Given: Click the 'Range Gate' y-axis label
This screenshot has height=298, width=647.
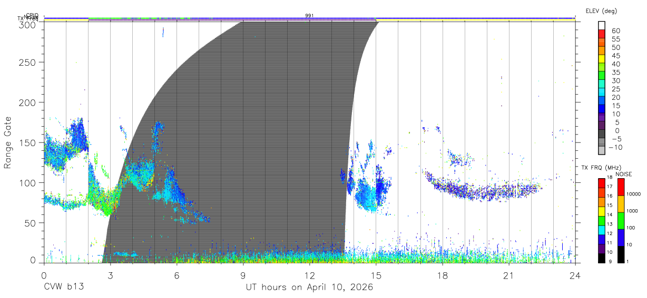Looking at the screenshot, I should pyautogui.click(x=8, y=143).
